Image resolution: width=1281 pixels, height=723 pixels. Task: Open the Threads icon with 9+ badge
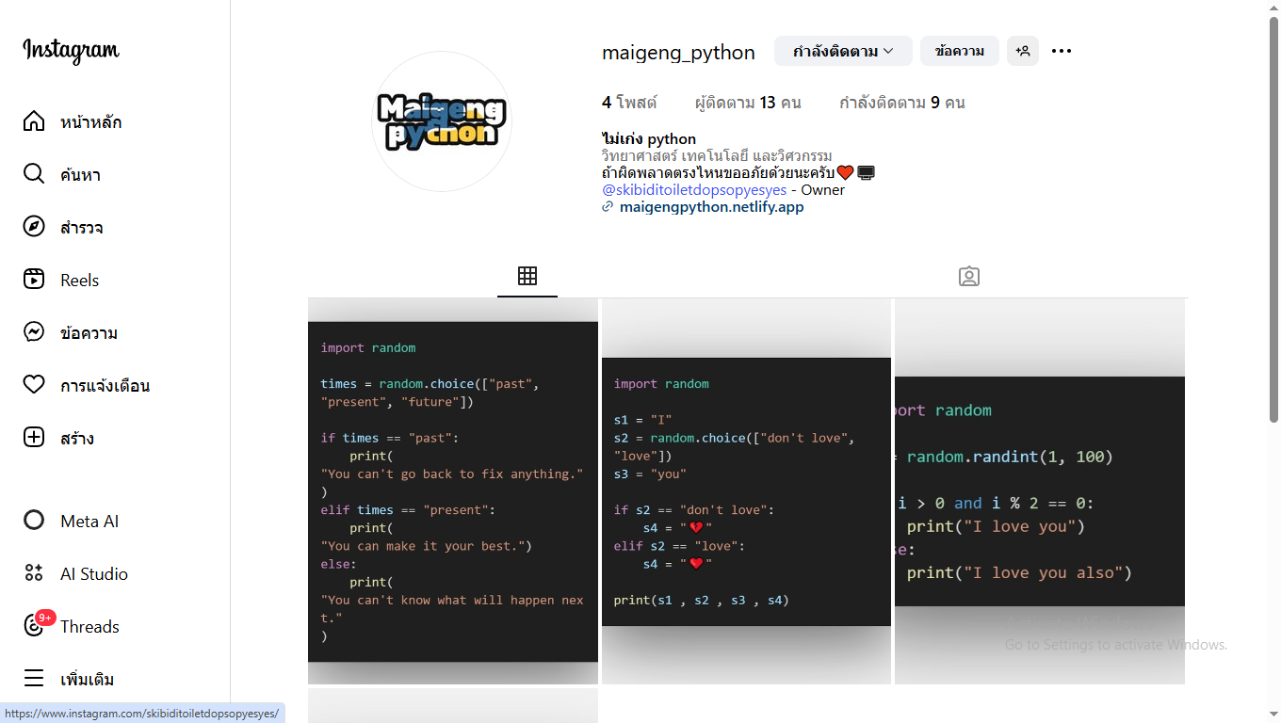click(x=36, y=624)
